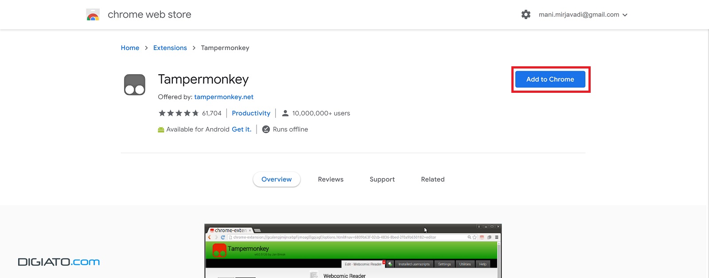
Task: Click the users person icon
Action: 285,113
